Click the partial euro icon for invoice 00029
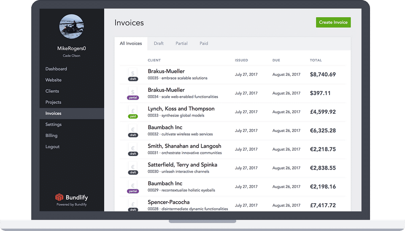Viewport: 405px width, 231px height. [133, 187]
